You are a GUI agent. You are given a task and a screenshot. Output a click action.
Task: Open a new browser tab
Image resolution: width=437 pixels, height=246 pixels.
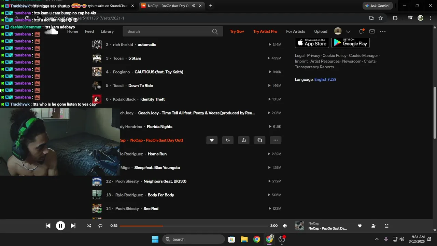pos(211,6)
